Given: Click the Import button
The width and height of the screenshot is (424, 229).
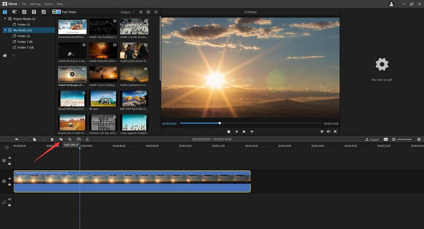Looking at the screenshot, I should (x=126, y=12).
